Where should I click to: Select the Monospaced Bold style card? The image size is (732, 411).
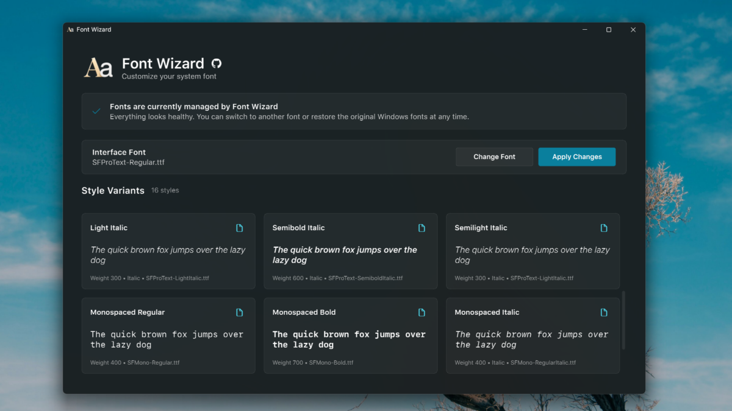point(350,335)
